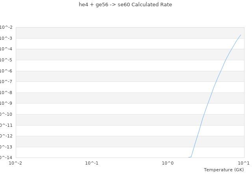252x189 pixels.
Task: Click the y-axis tick label 10^-10
Action: click(6, 114)
